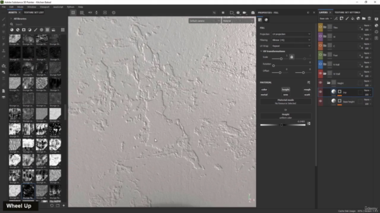Select the Brushes filter icon in Assets
The image size is (380, 213).
click(x=36, y=30)
